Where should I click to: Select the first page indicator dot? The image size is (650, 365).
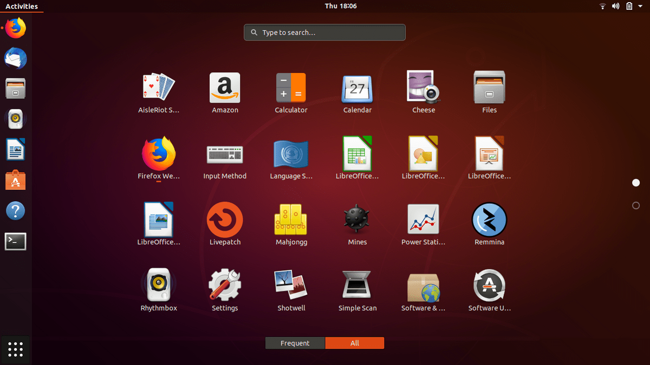tap(636, 183)
